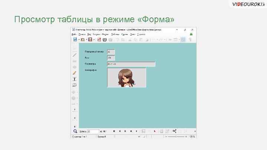This screenshot has width=267, height=150.
Task: Select the Line drawing tool
Action: 75,55
